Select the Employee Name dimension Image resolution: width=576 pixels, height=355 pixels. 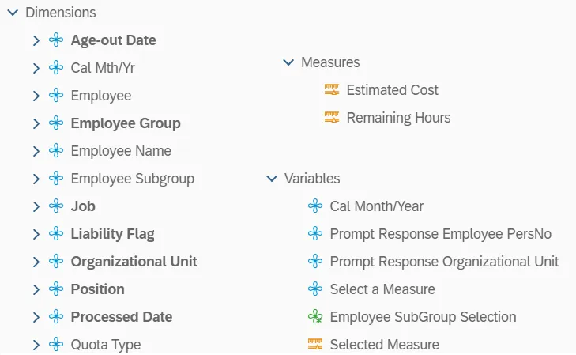121,151
